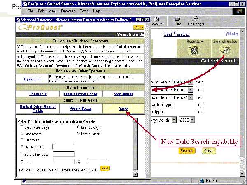Open the Dates link
The height and width of the screenshot is (185, 247).
tap(123, 109)
